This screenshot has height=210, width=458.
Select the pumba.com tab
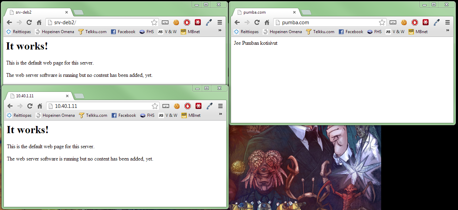[265, 12]
